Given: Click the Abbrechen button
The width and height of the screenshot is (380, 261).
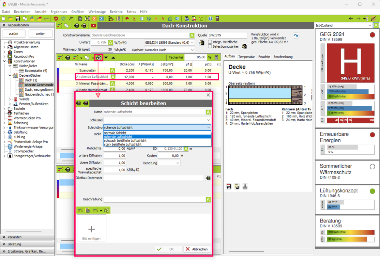Looking at the screenshot, I should (x=197, y=249).
